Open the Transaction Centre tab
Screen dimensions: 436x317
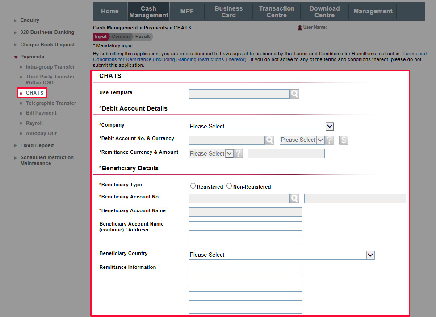click(277, 12)
